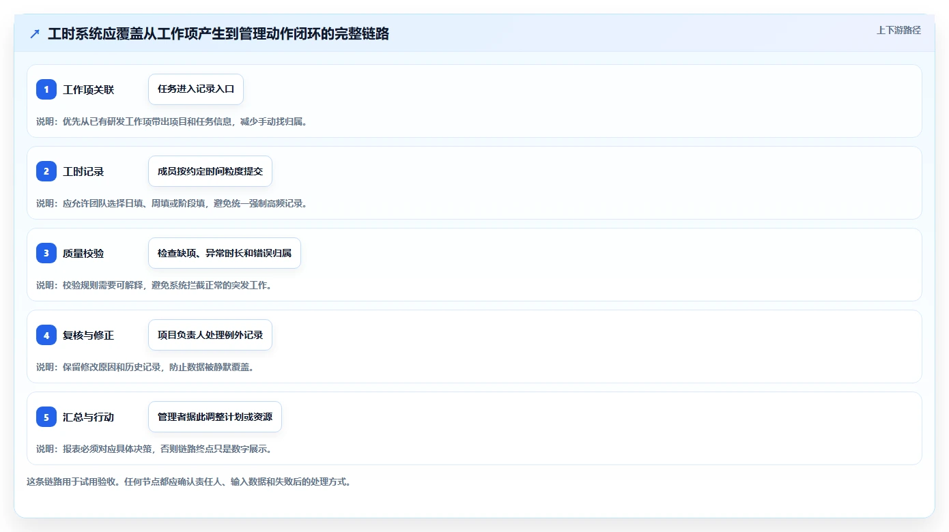Click the step 3 number badge

point(46,253)
